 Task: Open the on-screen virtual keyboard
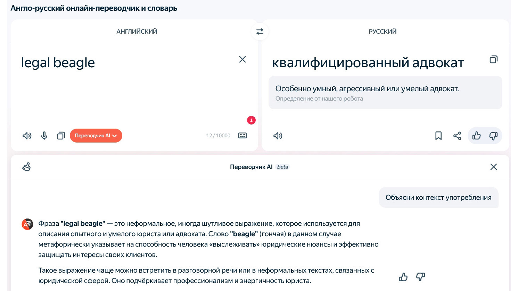[x=242, y=136]
